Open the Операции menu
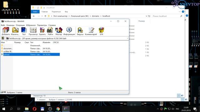The image size is (200, 112). click(x=20, y=25)
